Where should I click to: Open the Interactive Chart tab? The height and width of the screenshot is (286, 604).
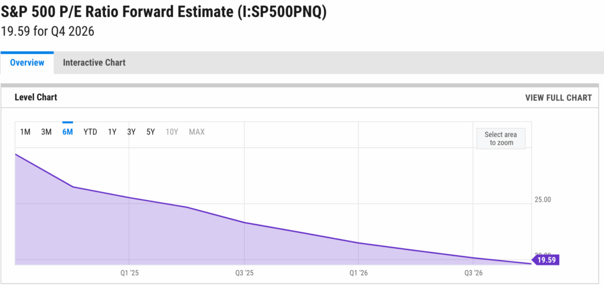point(94,63)
